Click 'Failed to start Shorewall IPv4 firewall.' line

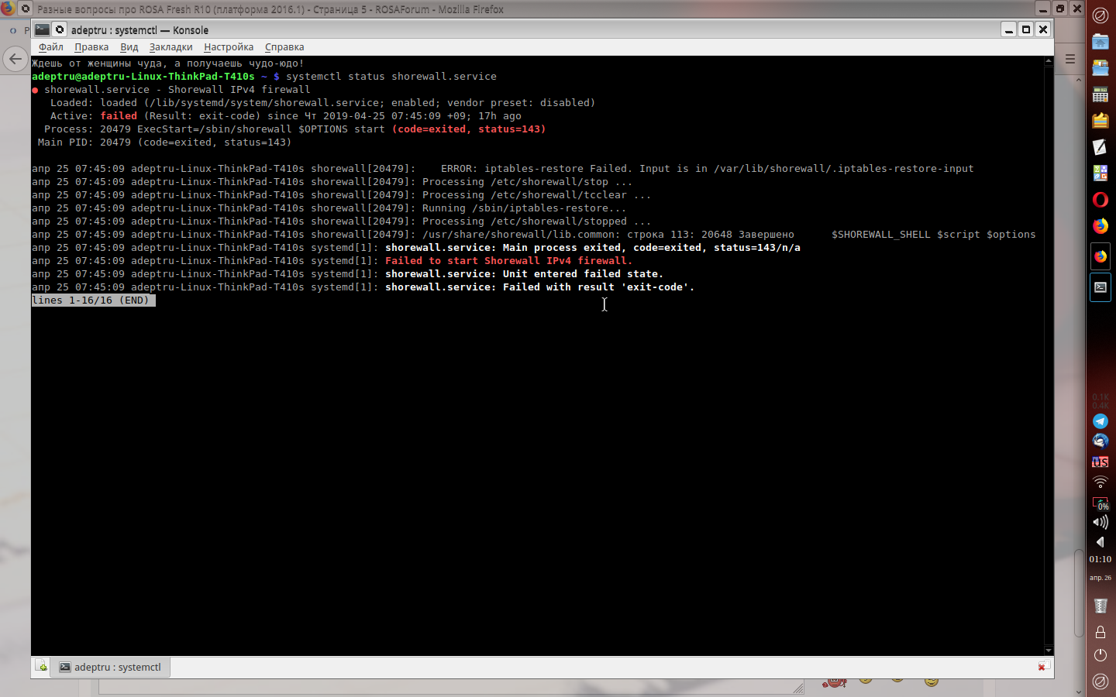[508, 261]
